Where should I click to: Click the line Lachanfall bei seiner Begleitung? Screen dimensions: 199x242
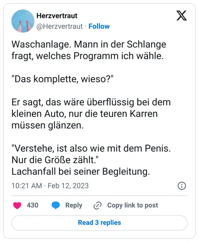pyautogui.click(x=81, y=172)
